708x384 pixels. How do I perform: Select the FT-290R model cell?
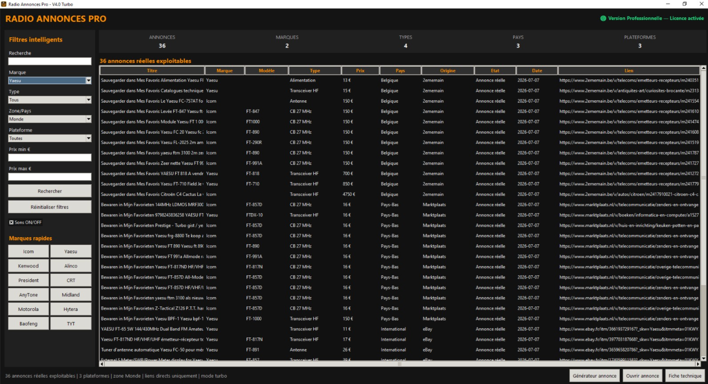pyautogui.click(x=254, y=142)
